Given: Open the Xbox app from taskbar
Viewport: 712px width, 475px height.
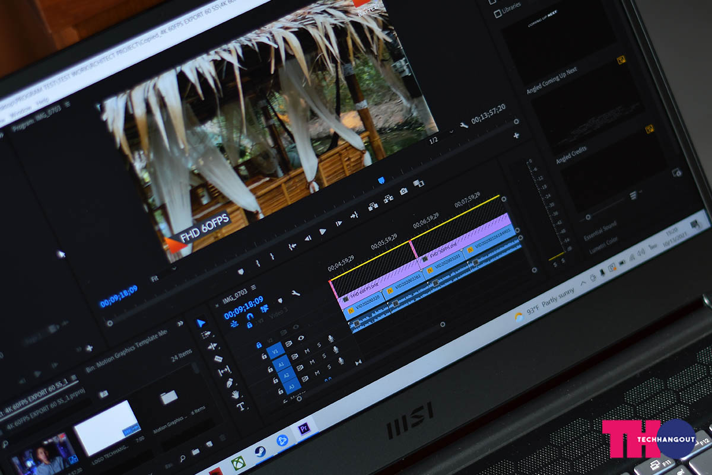Looking at the screenshot, I should tap(239, 462).
